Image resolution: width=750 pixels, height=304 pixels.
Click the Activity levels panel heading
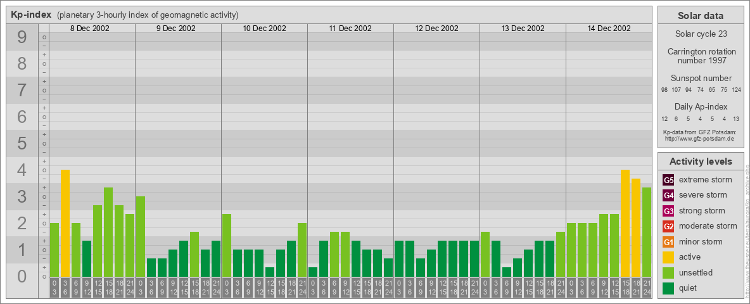pyautogui.click(x=700, y=161)
